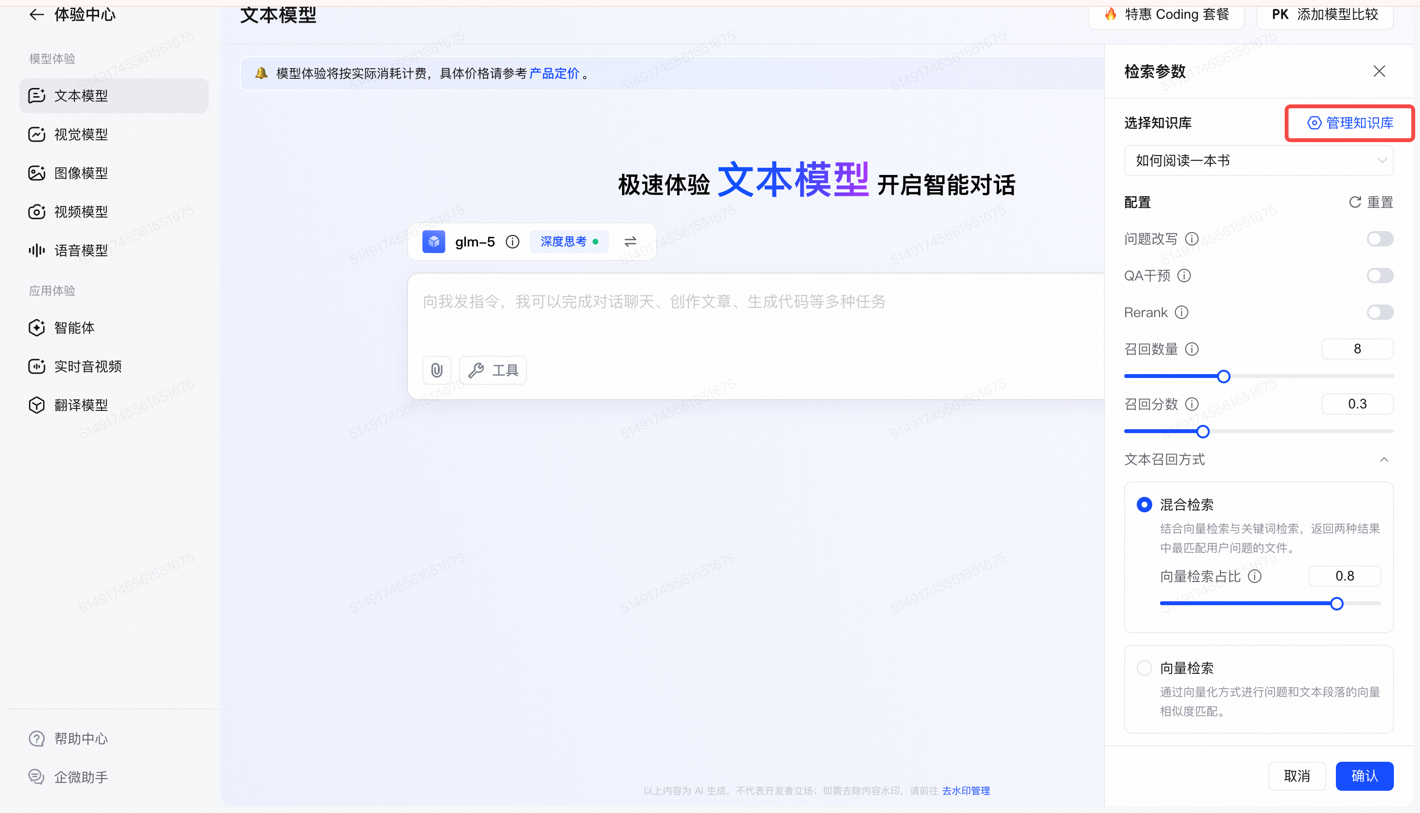The height and width of the screenshot is (813, 1420).
Task: Enable the 问题改写 toggle
Action: click(1380, 239)
